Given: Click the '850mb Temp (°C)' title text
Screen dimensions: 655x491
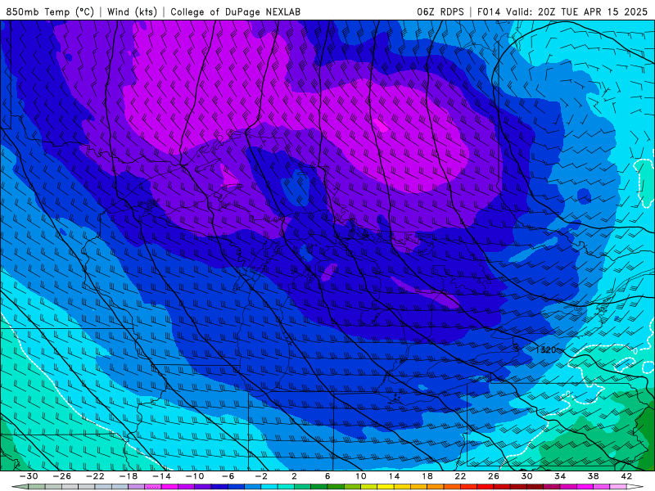Looking at the screenshot, I should 50,11.
